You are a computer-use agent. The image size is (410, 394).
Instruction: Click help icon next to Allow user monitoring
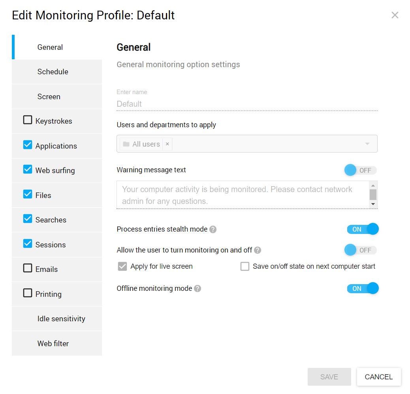pos(258,250)
